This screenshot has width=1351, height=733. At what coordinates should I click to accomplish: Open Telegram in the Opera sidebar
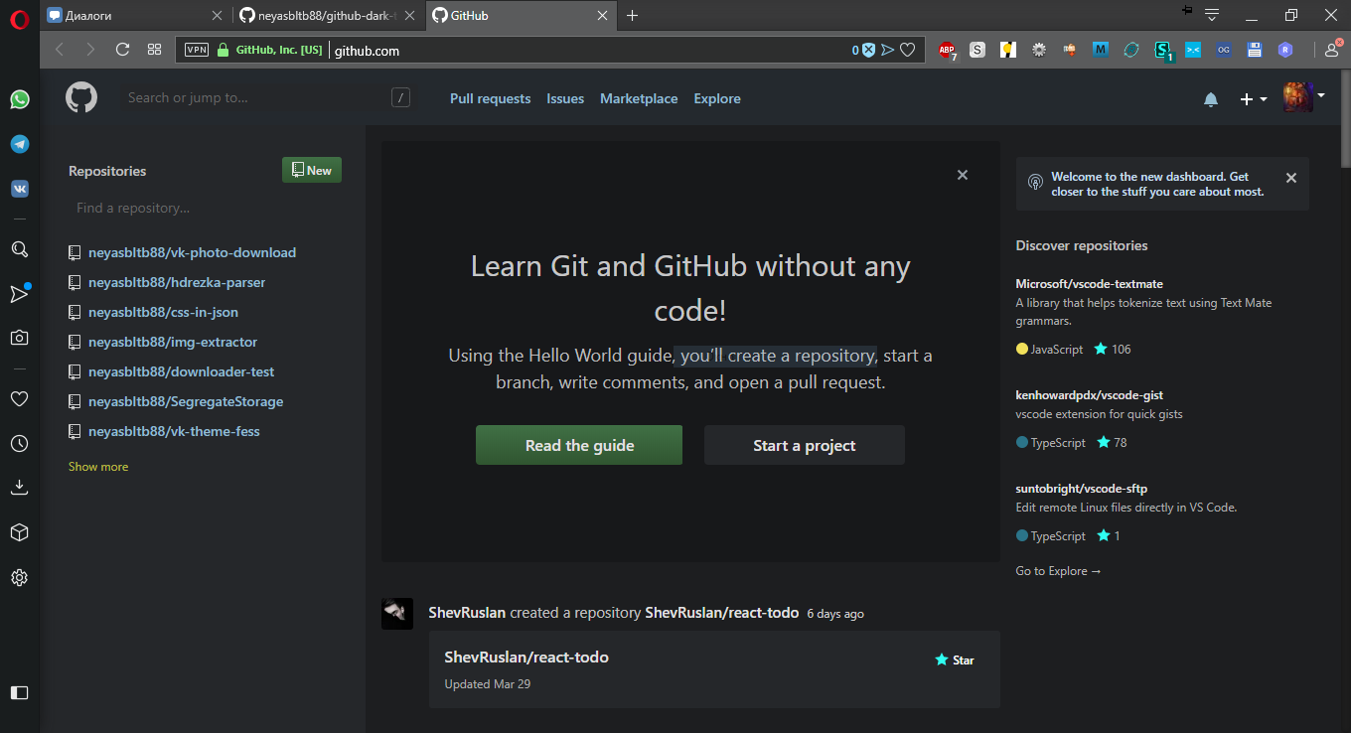pos(19,144)
